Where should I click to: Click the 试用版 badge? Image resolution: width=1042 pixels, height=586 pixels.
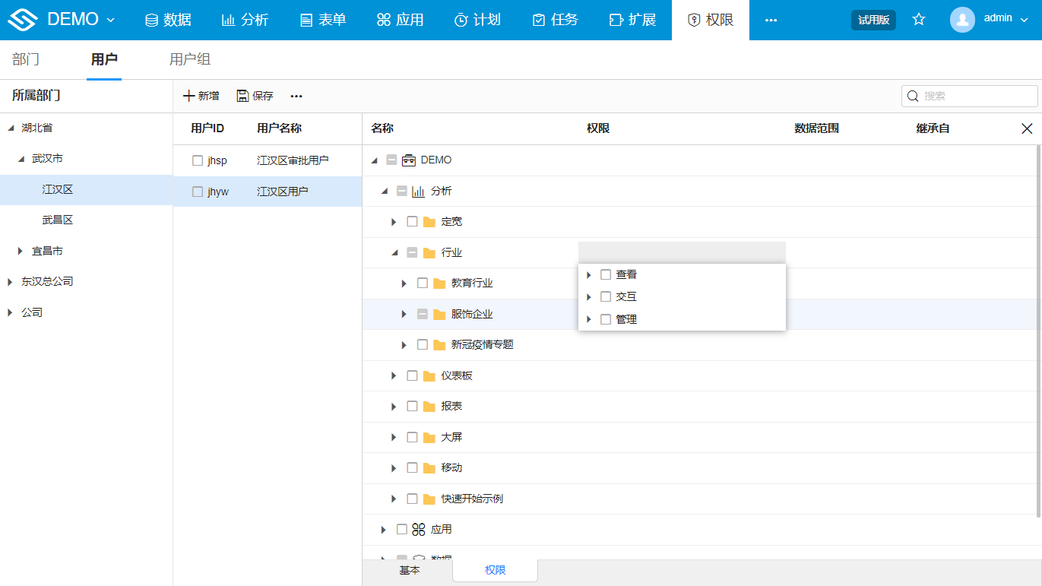(873, 20)
